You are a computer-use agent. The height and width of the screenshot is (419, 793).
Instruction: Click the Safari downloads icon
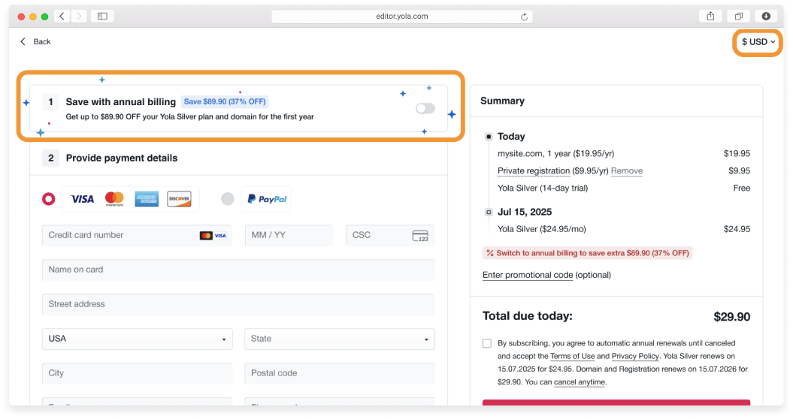coord(766,16)
